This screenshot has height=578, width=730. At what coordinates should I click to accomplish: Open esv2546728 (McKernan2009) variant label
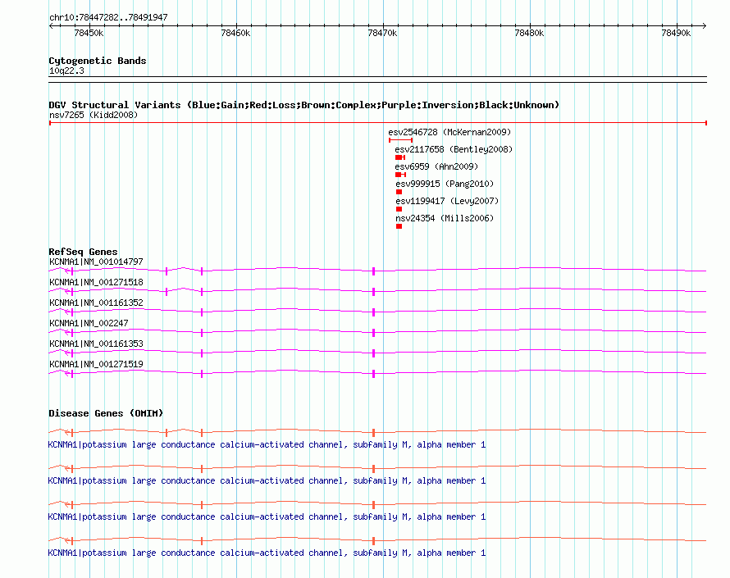pos(449,132)
